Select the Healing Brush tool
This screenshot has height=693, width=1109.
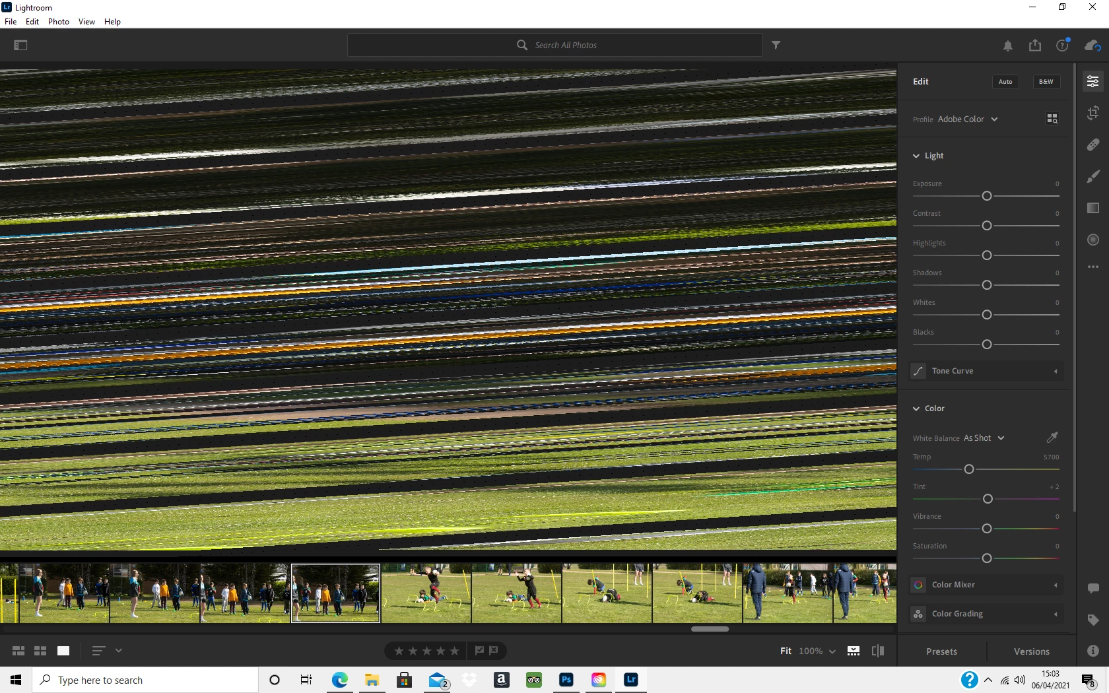[x=1093, y=145]
